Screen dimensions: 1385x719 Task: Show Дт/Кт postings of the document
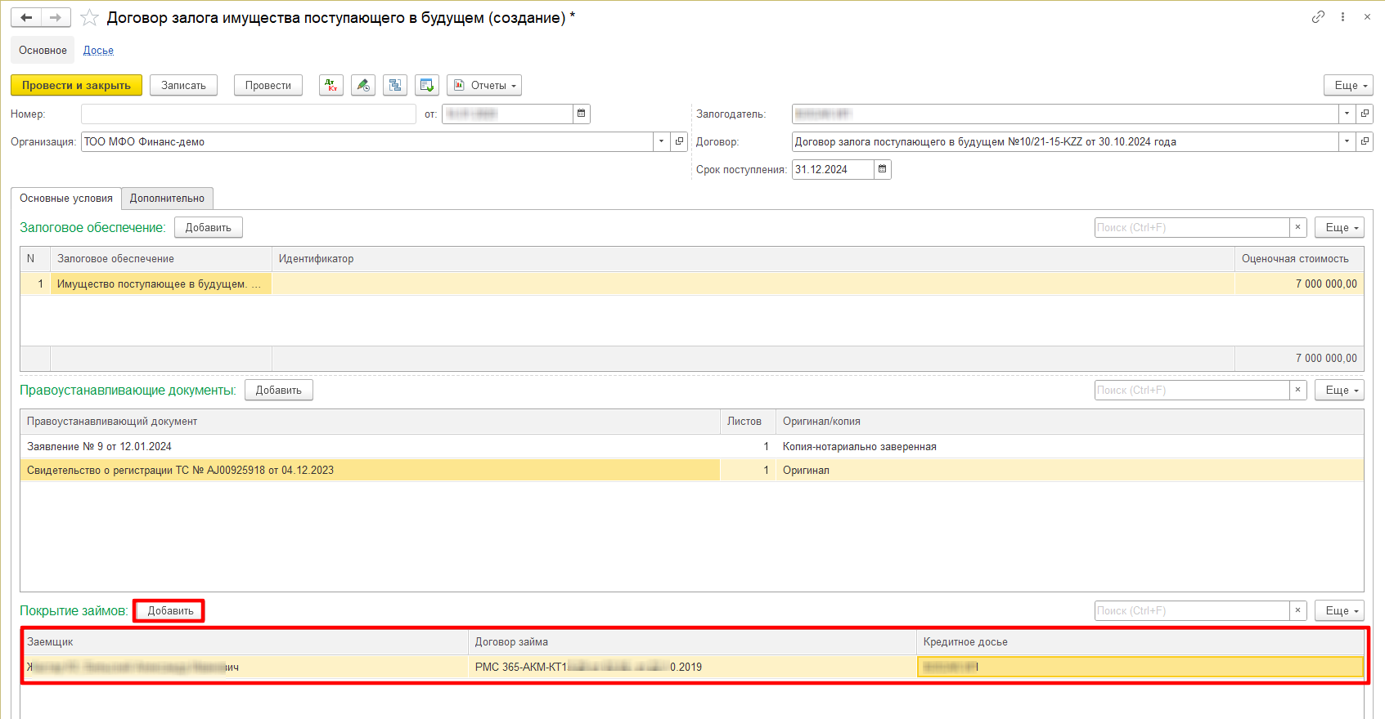point(331,85)
